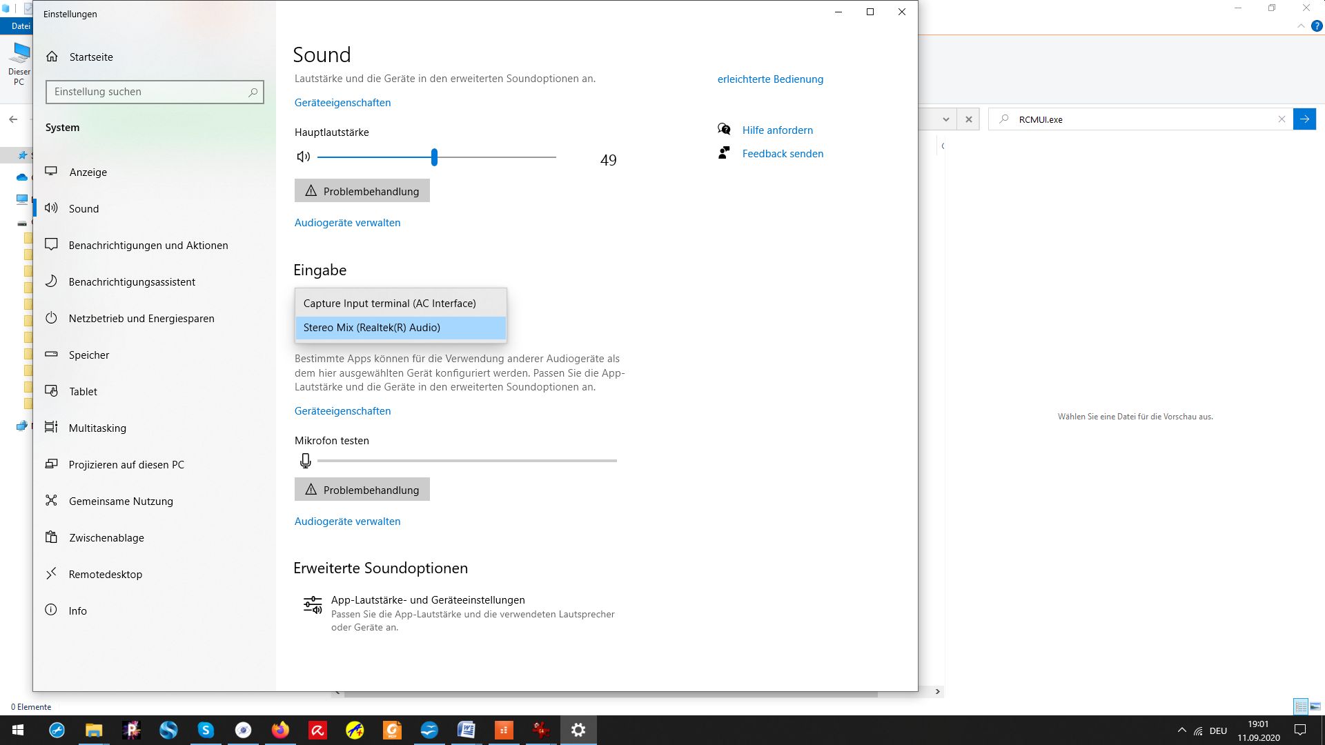Expand the Explorer address bar dropdown chevron

pos(945,119)
